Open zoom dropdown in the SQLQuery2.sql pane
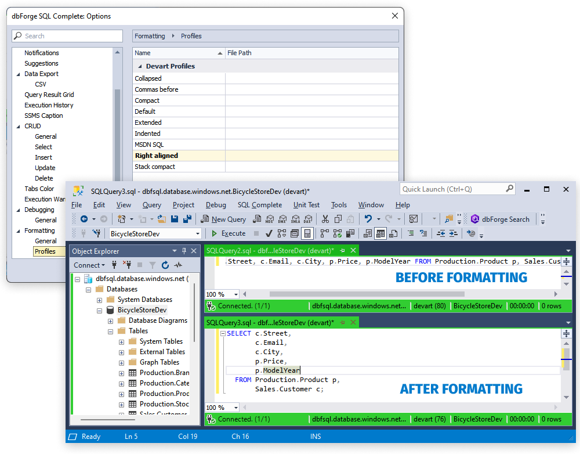This screenshot has width=580, height=454. pos(236,294)
